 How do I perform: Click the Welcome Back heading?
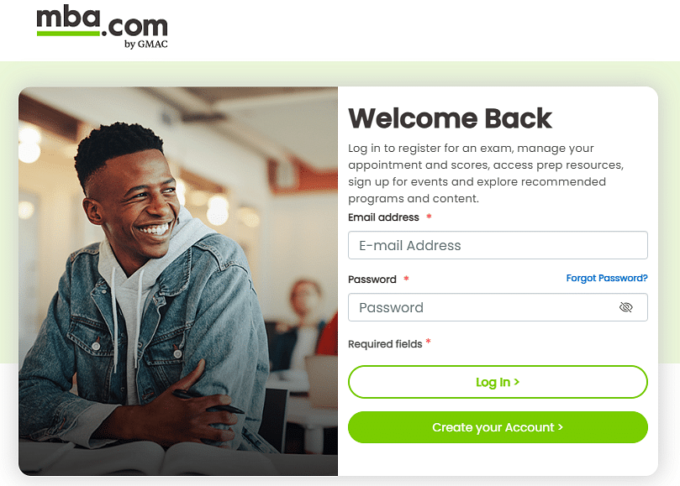pyautogui.click(x=451, y=118)
